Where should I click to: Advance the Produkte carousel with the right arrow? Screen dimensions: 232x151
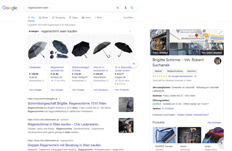click(x=221, y=143)
